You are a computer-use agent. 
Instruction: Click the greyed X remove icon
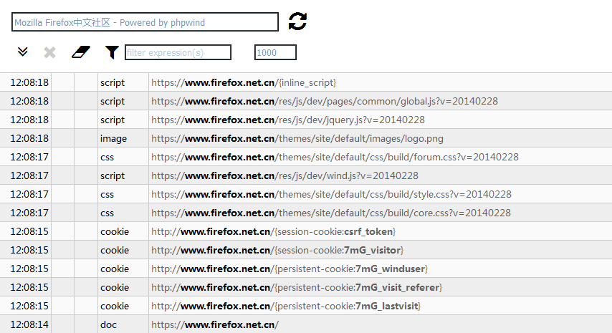click(49, 52)
